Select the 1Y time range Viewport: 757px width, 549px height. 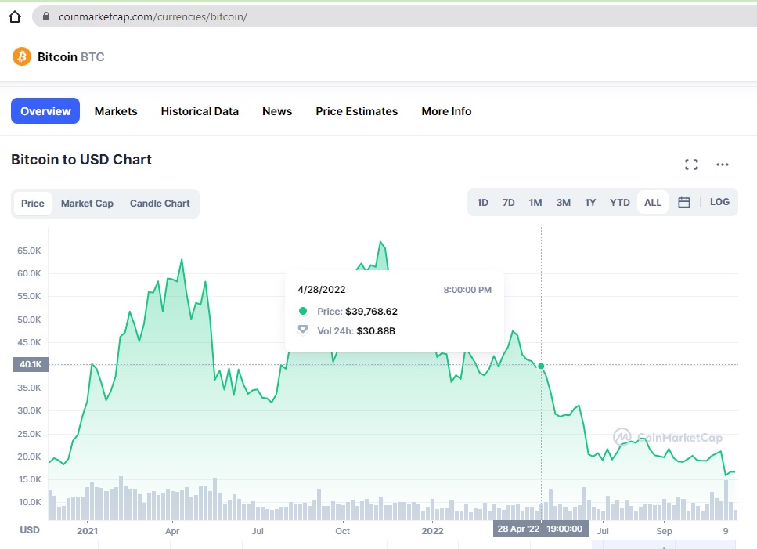590,202
